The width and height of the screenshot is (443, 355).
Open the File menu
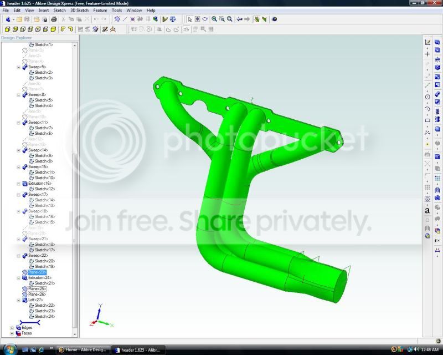6,10
